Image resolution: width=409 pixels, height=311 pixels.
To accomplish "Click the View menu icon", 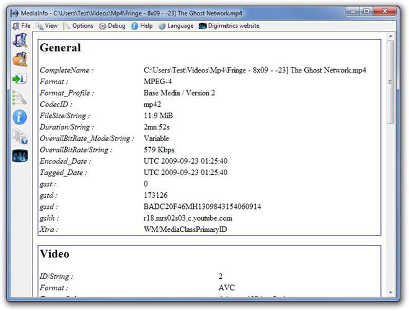I will click(x=40, y=26).
